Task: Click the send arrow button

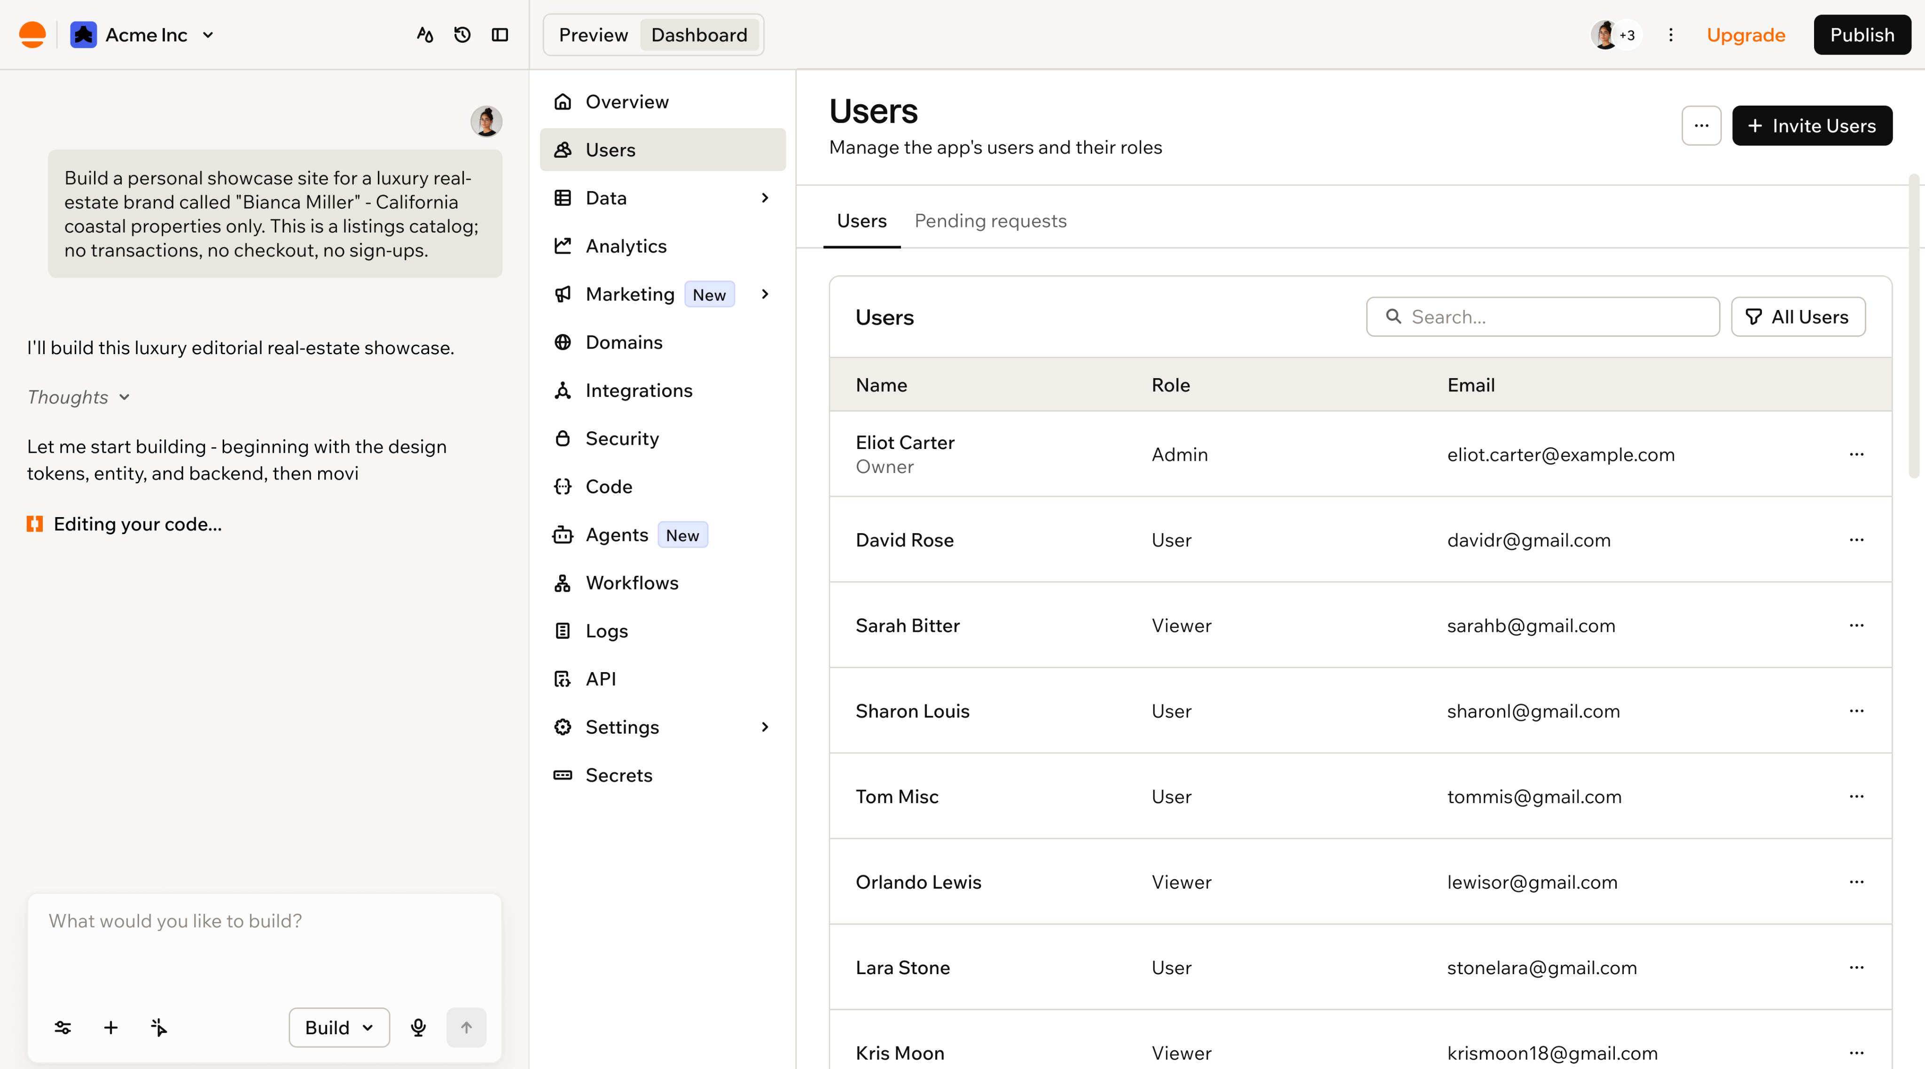Action: click(466, 1028)
